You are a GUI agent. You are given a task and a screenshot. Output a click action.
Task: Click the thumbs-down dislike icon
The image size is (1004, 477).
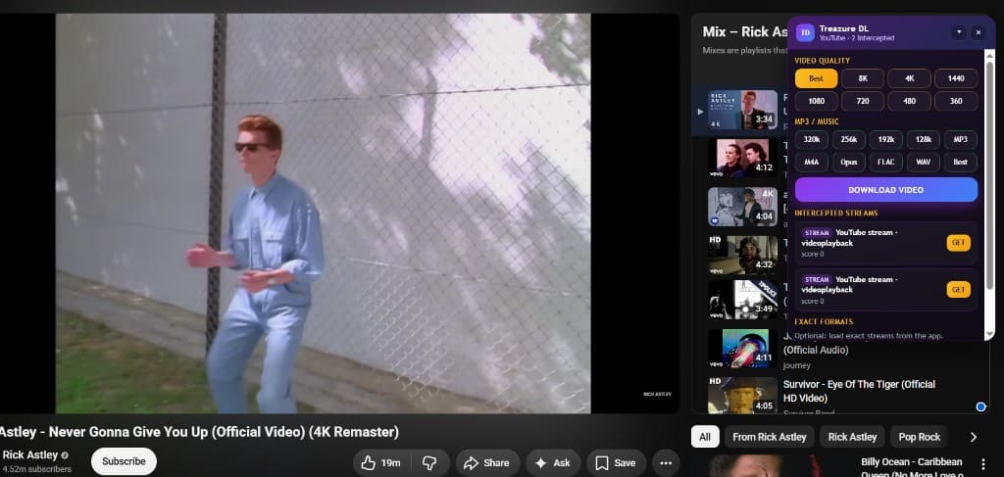[429, 463]
